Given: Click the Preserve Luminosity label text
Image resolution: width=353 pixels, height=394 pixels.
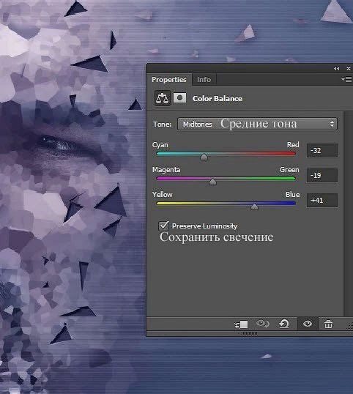Looking at the screenshot, I should pyautogui.click(x=204, y=226).
